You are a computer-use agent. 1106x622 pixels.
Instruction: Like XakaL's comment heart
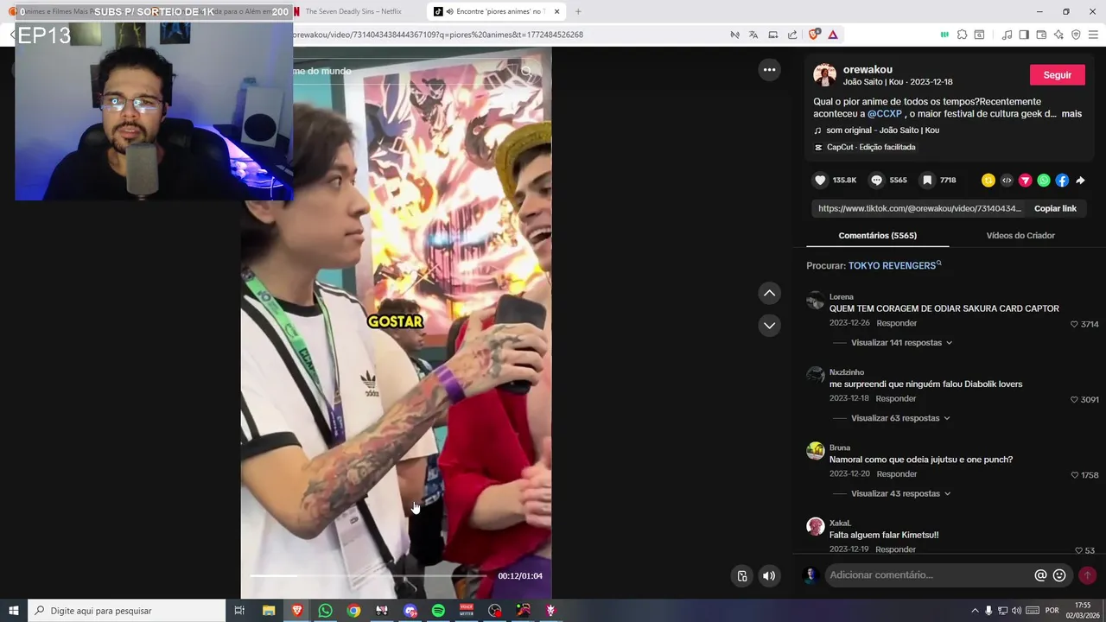coord(1078,550)
